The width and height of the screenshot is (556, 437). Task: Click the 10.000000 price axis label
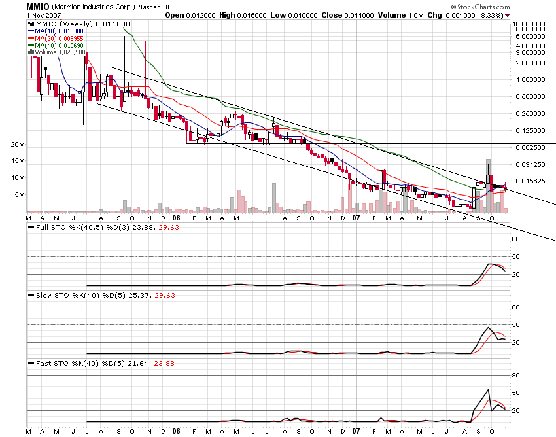529,24
